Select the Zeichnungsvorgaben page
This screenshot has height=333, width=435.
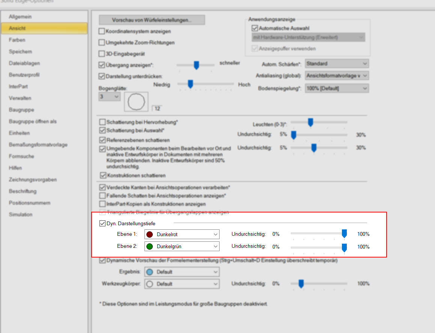pos(32,180)
